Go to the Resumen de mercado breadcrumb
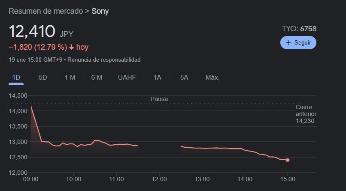Viewport: 346px width, 191px height. click(x=46, y=11)
